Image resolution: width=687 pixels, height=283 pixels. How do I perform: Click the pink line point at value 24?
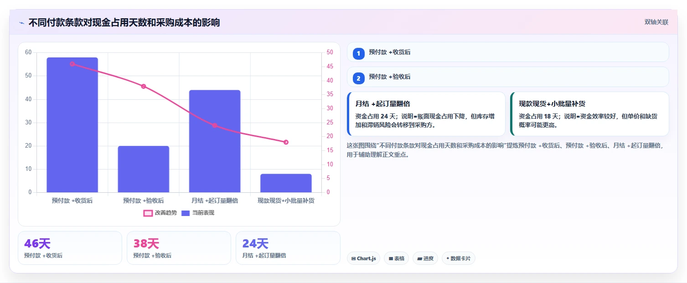215,125
